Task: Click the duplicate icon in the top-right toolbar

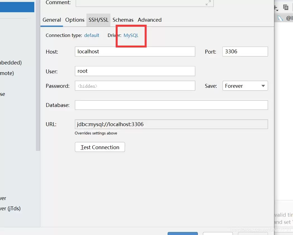Action: (285, 7)
